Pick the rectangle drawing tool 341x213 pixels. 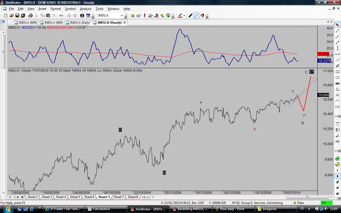pyautogui.click(x=338, y=72)
